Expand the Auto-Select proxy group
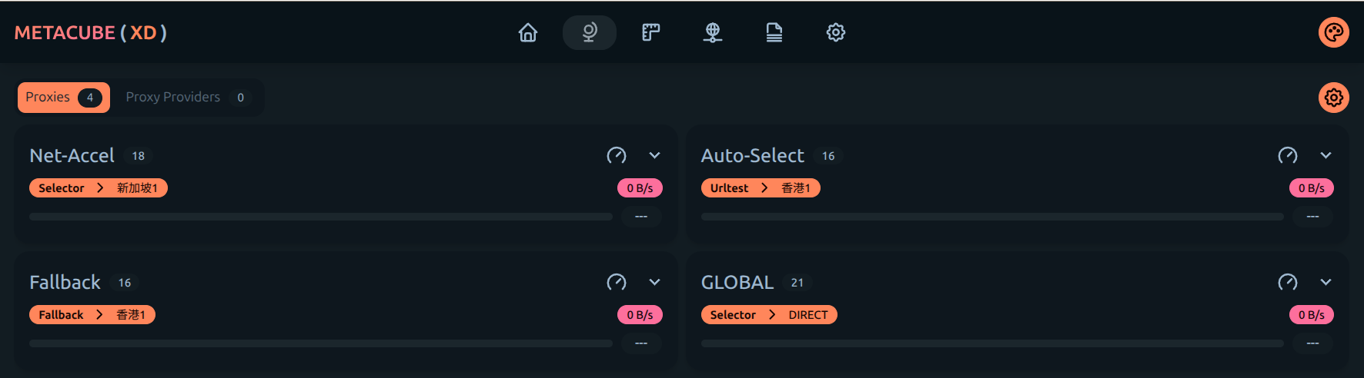1364x378 pixels. [x=1326, y=156]
